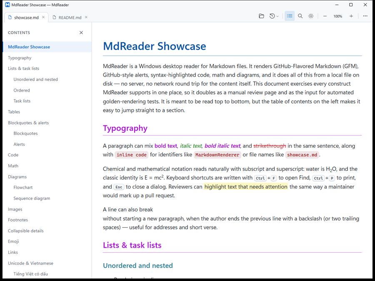375x281 pixels.
Task: Select Code section in contents
Action: pyautogui.click(x=47, y=155)
